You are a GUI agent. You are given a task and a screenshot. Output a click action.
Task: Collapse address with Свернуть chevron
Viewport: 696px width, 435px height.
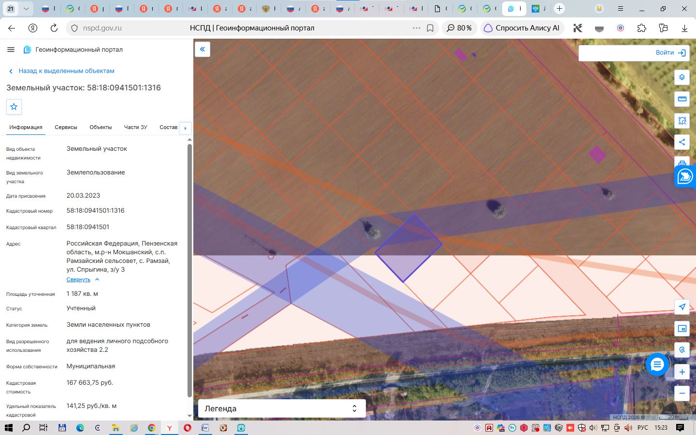83,279
